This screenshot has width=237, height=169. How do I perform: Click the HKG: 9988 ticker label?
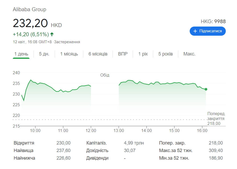(x=213, y=21)
